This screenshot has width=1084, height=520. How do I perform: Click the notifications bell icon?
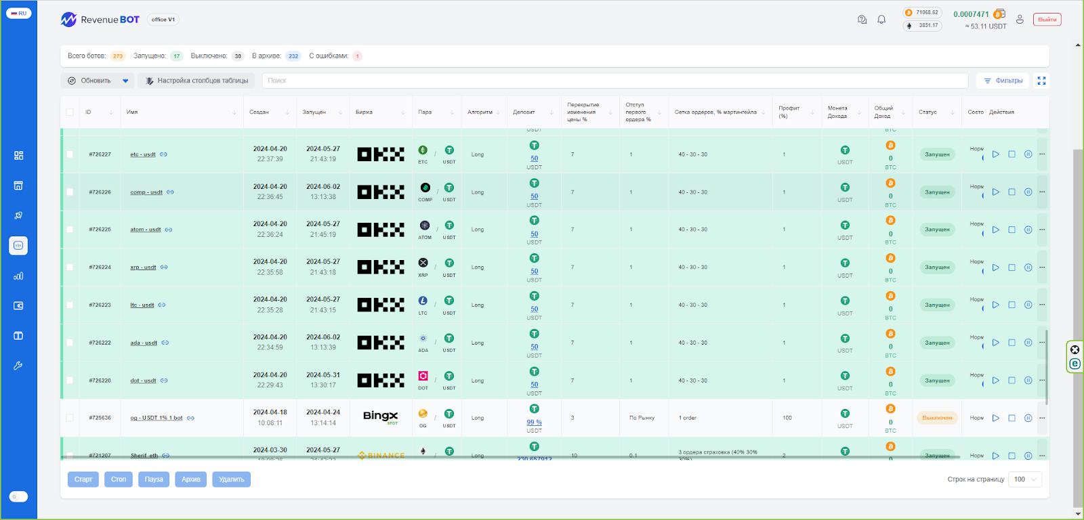881,20
